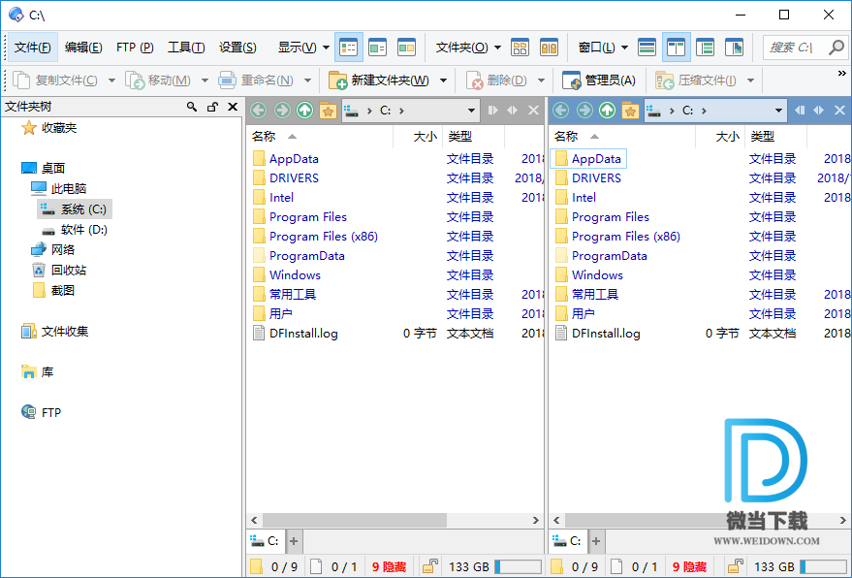The width and height of the screenshot is (852, 578).
Task: Click the copy-to-other-pane icon in right pane
Action: pos(800,111)
